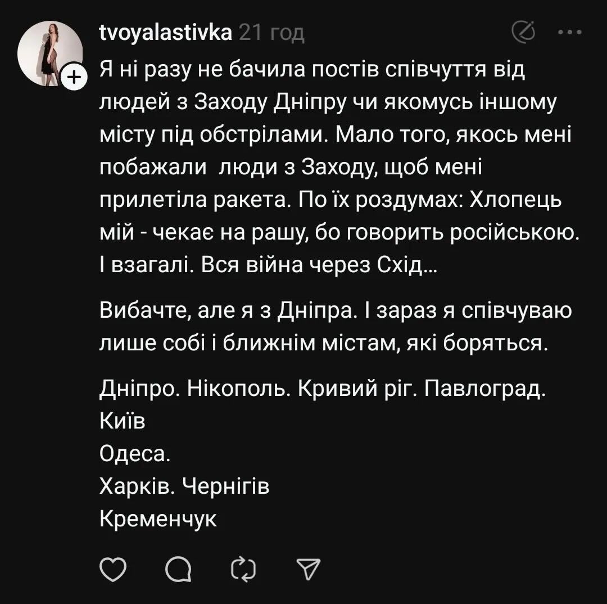Click the line ending "які боряться."
The height and width of the screenshot is (604, 607).
(x=323, y=344)
